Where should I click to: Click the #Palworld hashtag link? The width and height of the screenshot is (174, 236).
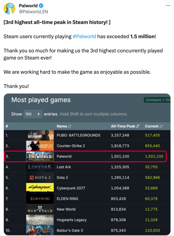(x=84, y=36)
